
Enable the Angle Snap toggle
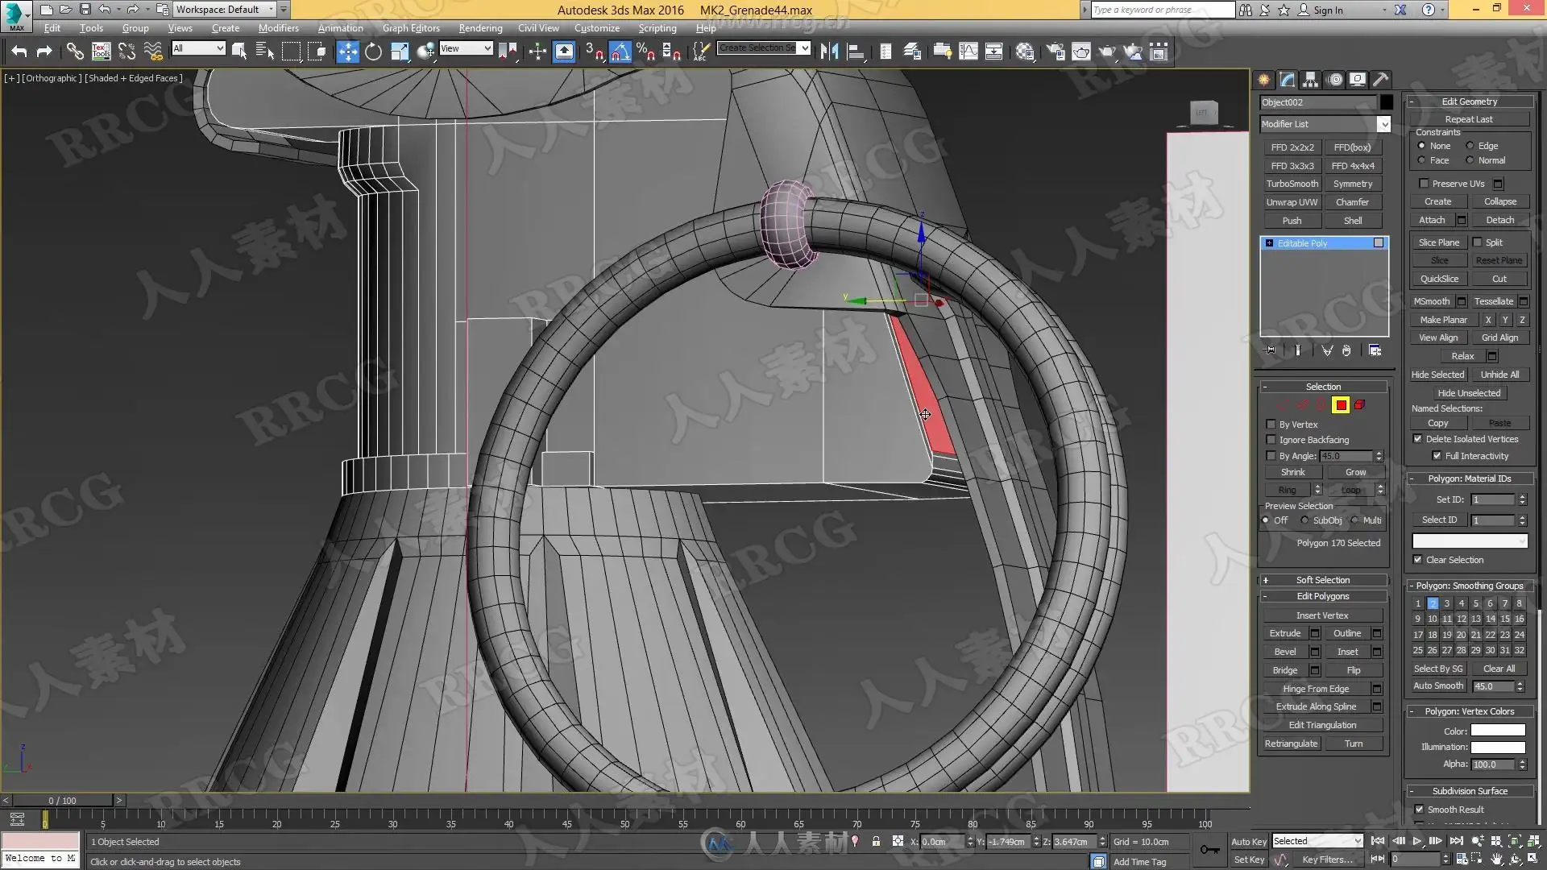[x=620, y=52]
